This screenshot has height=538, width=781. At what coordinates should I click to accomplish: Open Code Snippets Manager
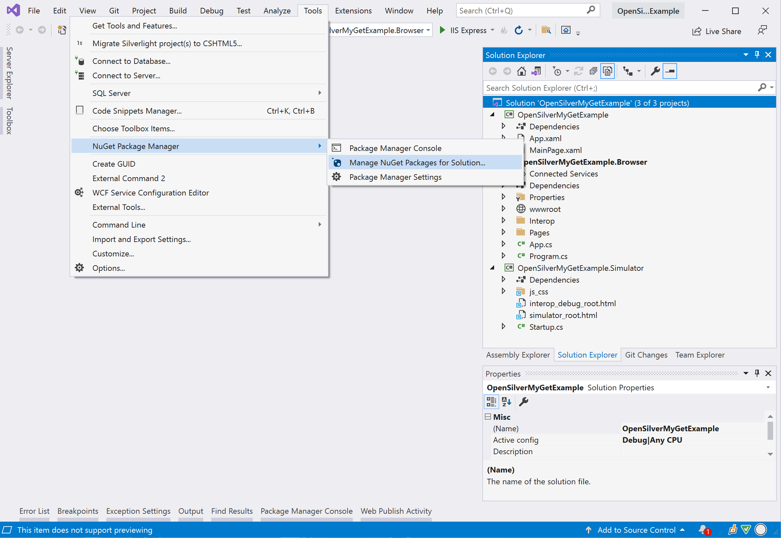click(x=199, y=111)
